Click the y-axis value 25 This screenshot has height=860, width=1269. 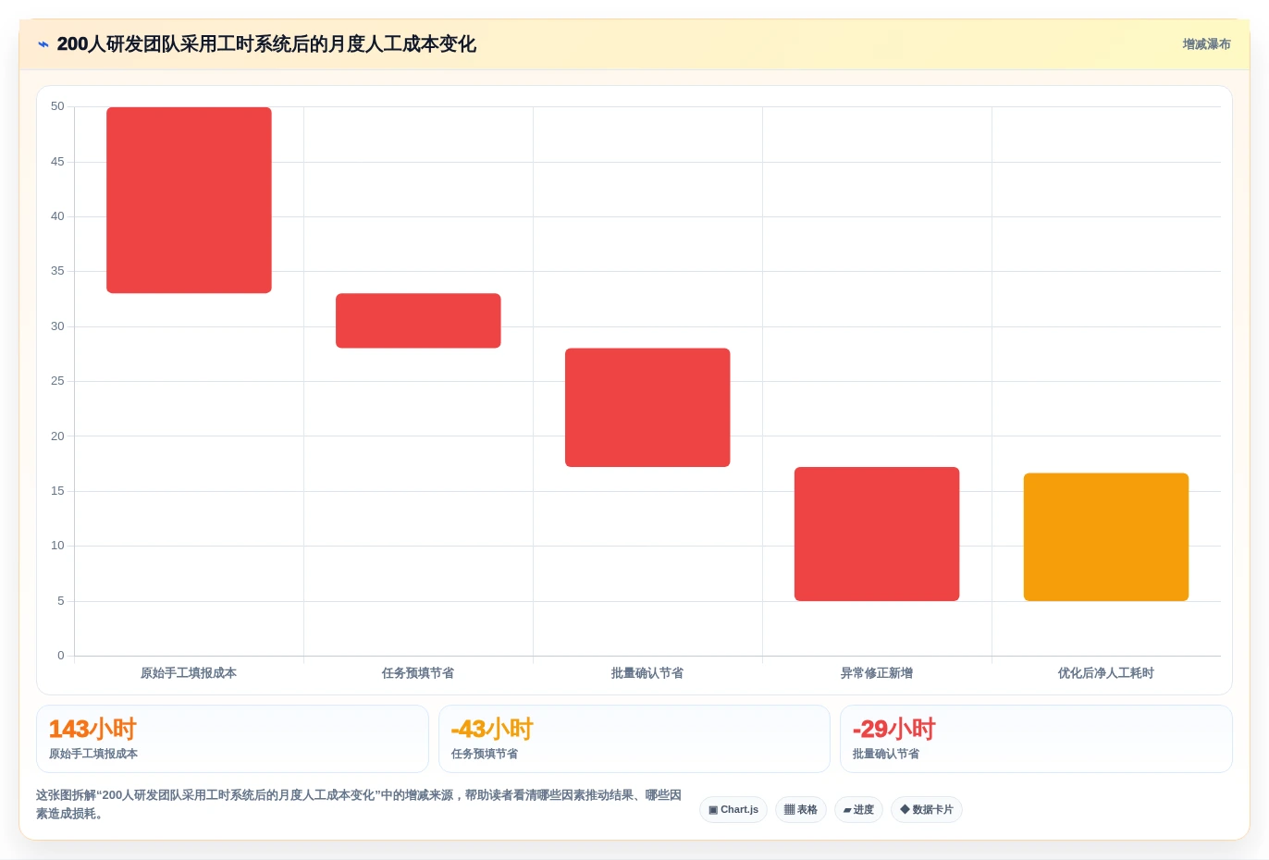[x=57, y=381]
